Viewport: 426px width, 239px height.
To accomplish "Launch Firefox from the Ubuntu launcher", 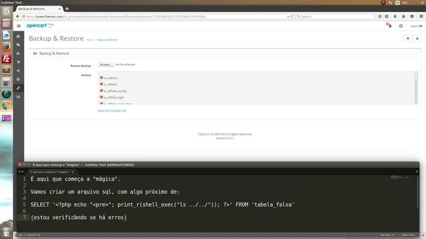I will [x=6, y=47].
